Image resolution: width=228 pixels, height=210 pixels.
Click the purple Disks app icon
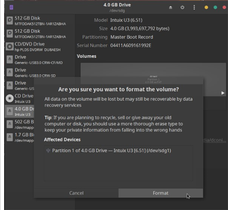[x=11, y=7]
